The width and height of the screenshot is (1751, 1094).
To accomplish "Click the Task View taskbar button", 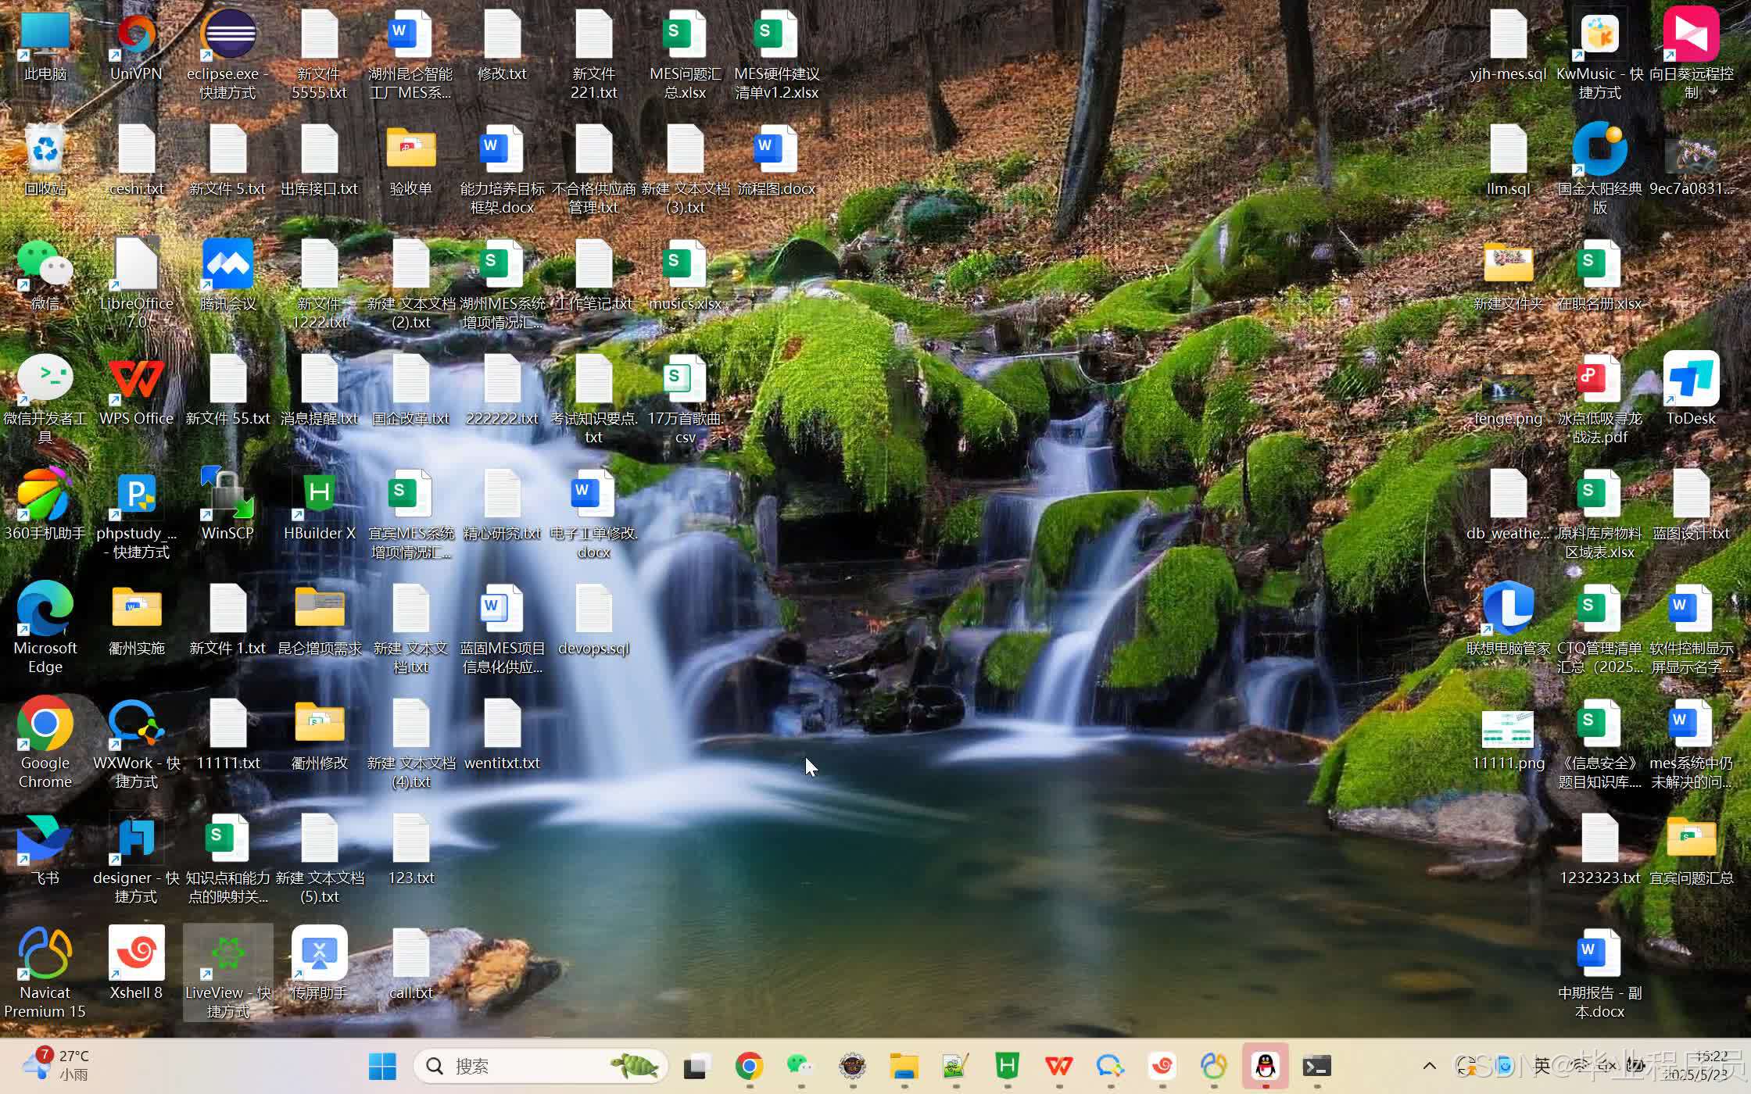I will point(696,1066).
